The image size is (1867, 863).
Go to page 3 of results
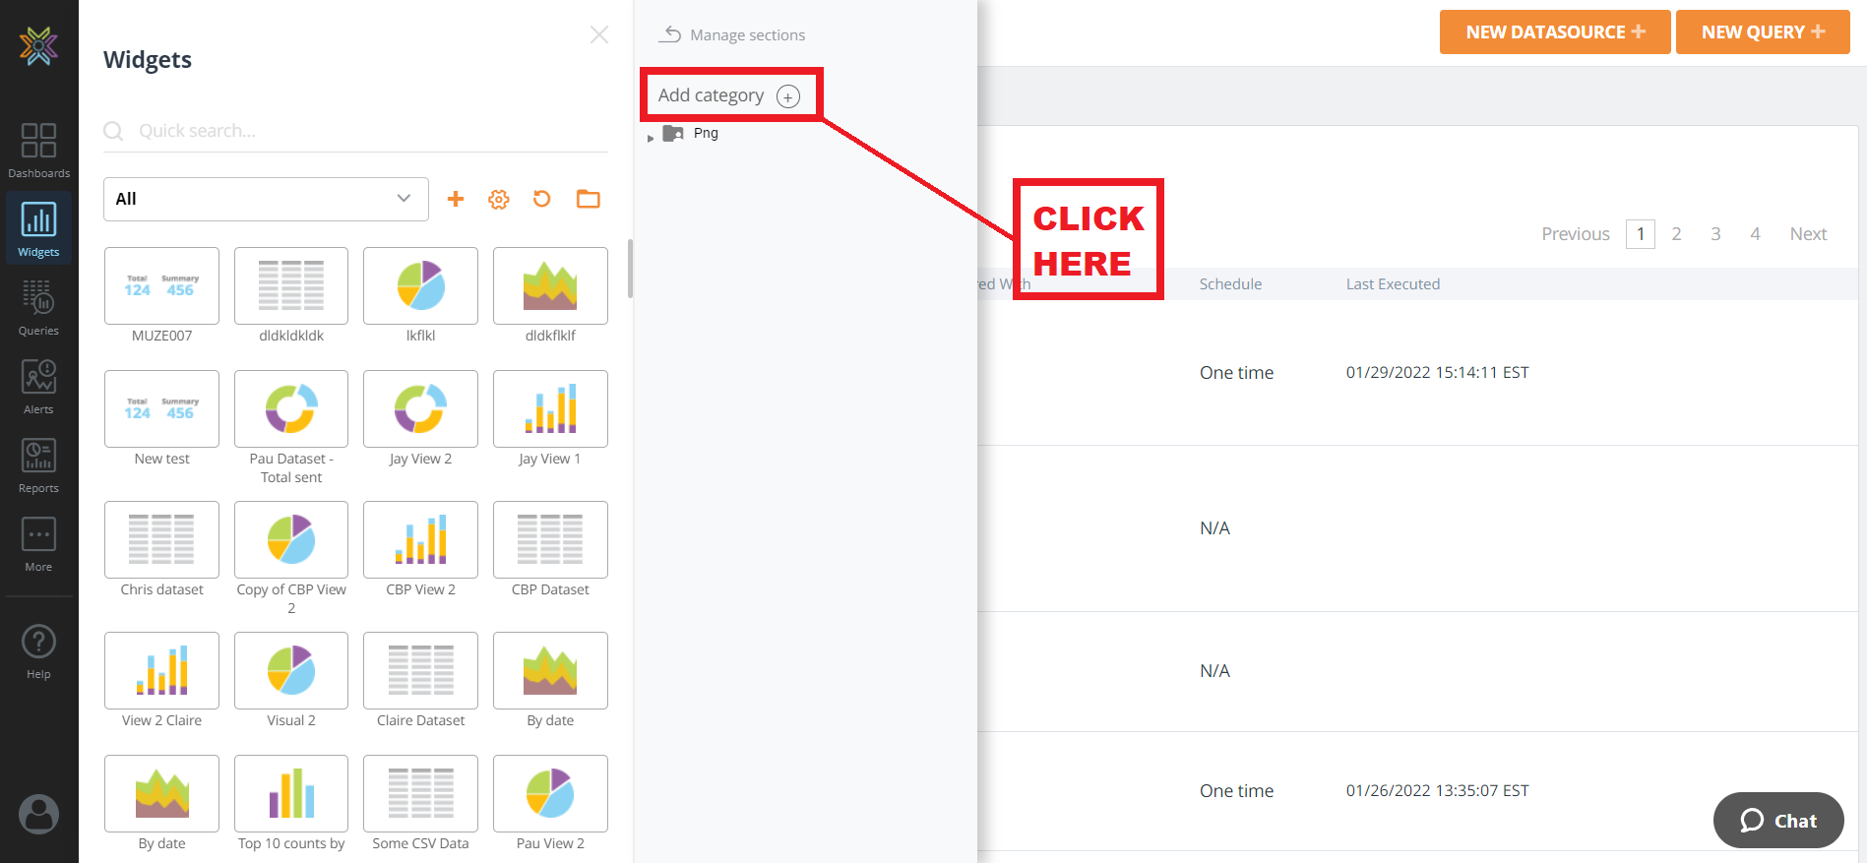(x=1715, y=234)
